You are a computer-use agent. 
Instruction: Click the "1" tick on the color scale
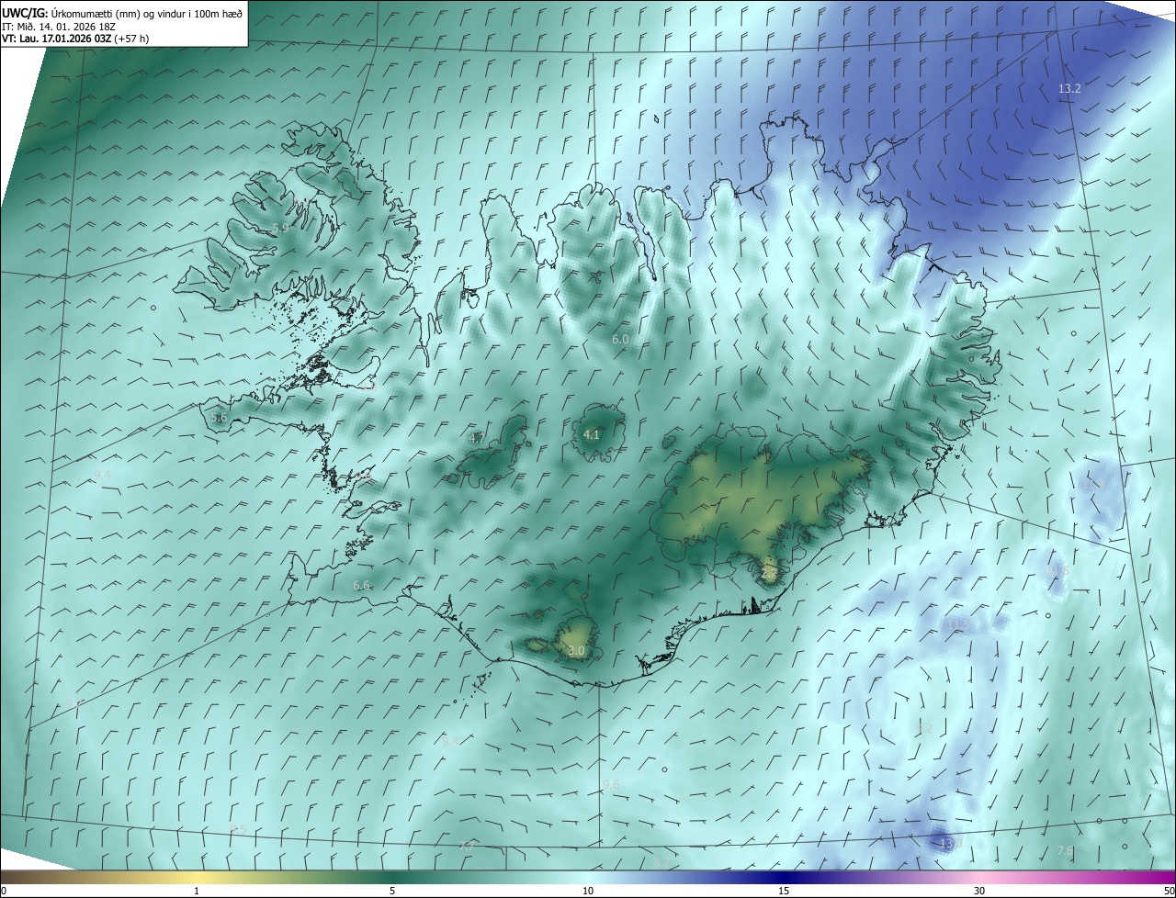pyautogui.click(x=197, y=891)
